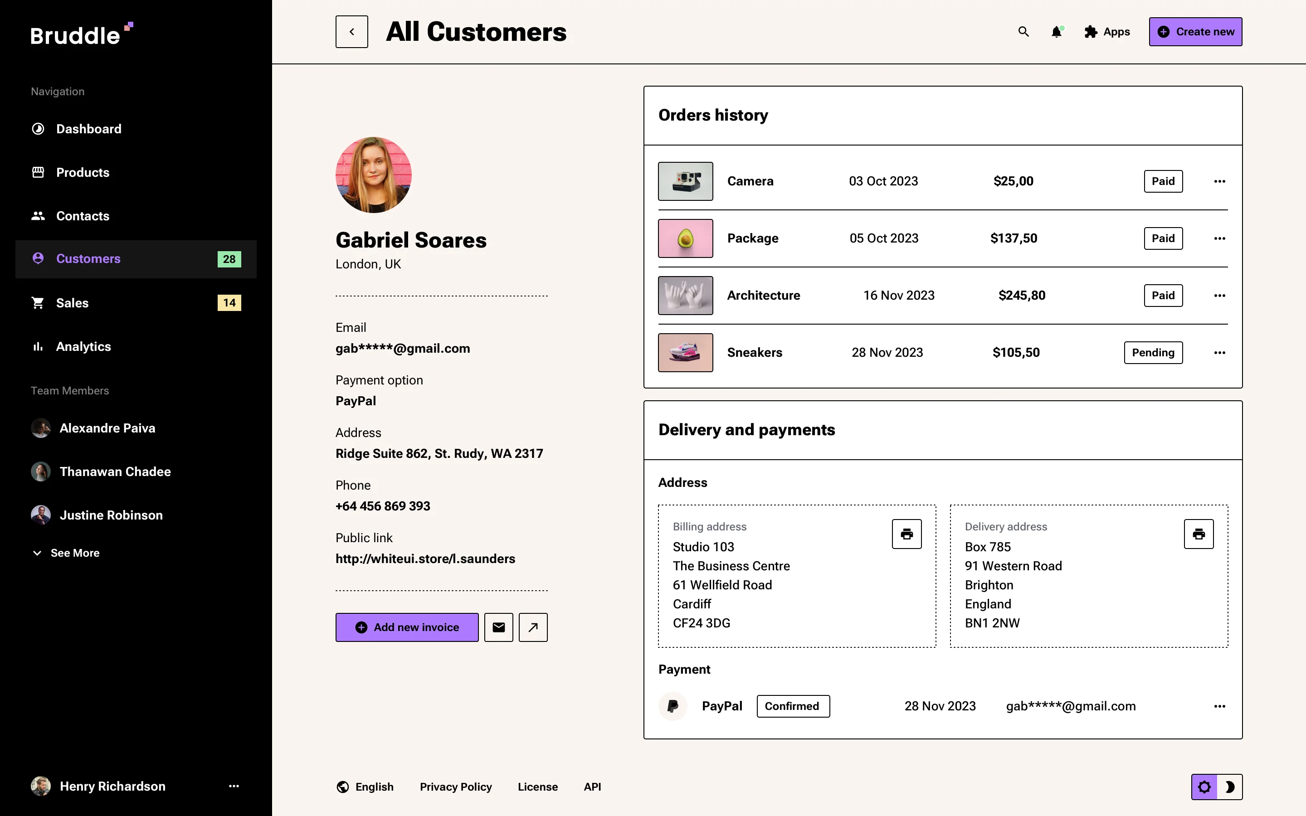Open Apps from the top toolbar
The width and height of the screenshot is (1306, 816).
pyautogui.click(x=1106, y=32)
